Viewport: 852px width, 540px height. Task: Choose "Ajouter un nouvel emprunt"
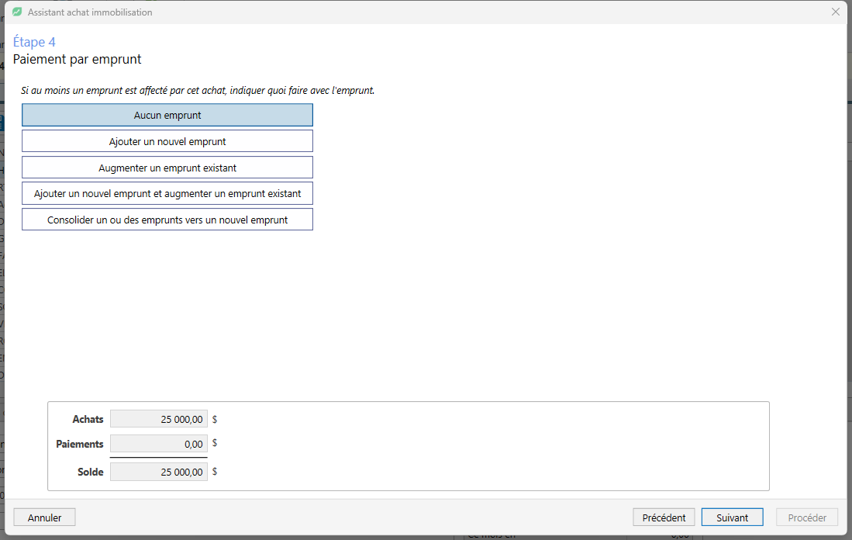coord(167,141)
